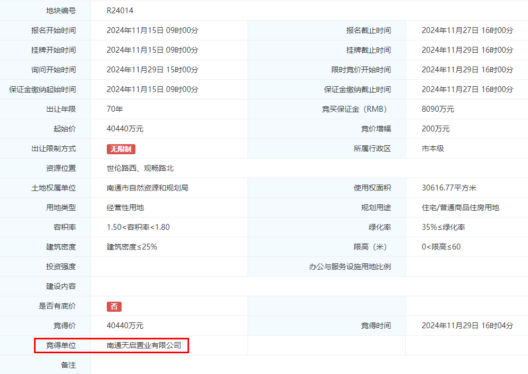Viewport: 528px width, 374px height.
Task: Select 报名截止时间 value 2024年11月27日 16时00分
Action: (x=467, y=30)
